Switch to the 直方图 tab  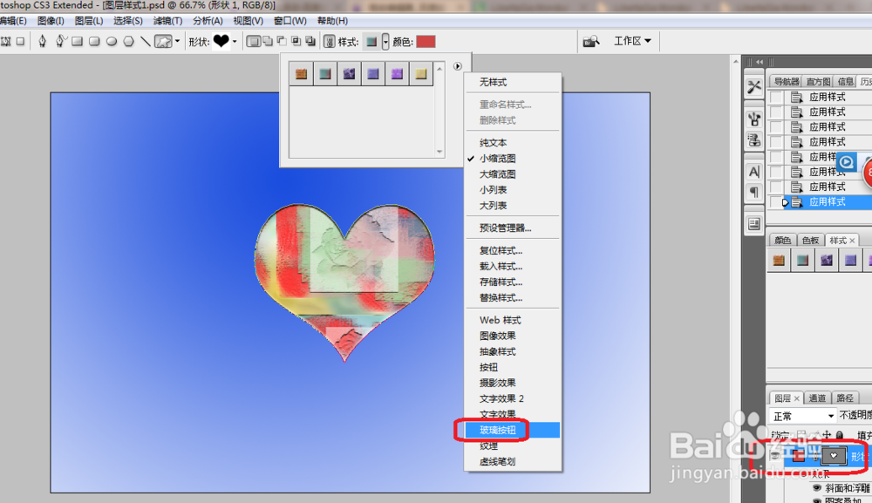click(x=818, y=82)
